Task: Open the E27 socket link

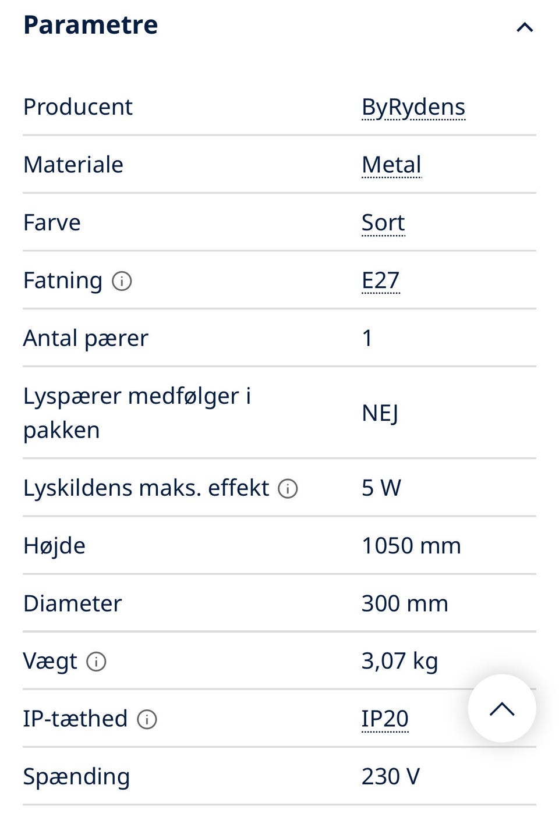Action: click(380, 280)
